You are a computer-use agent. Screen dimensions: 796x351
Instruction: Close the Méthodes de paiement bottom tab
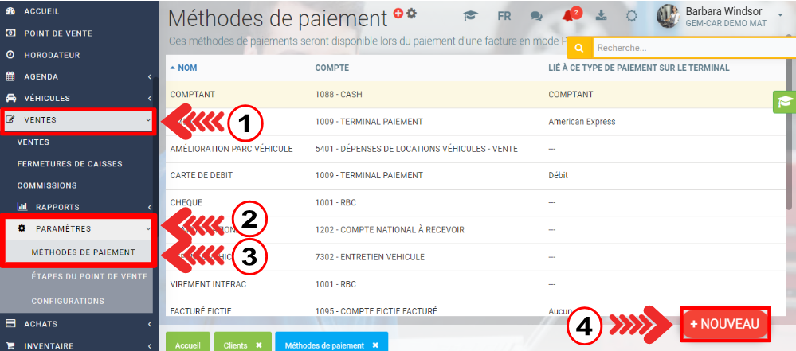375,345
